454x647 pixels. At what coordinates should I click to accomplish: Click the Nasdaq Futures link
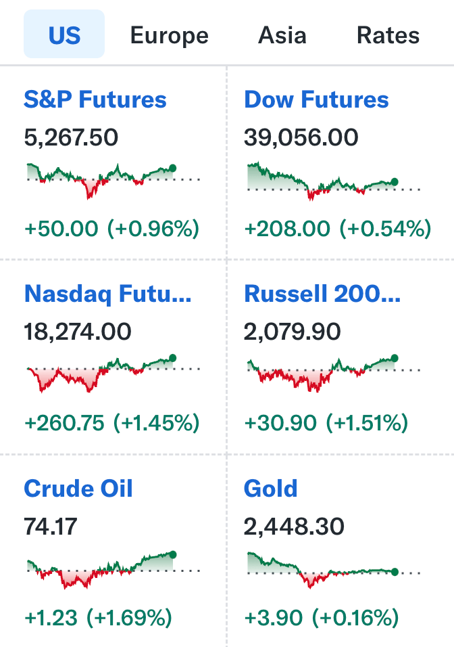107,294
